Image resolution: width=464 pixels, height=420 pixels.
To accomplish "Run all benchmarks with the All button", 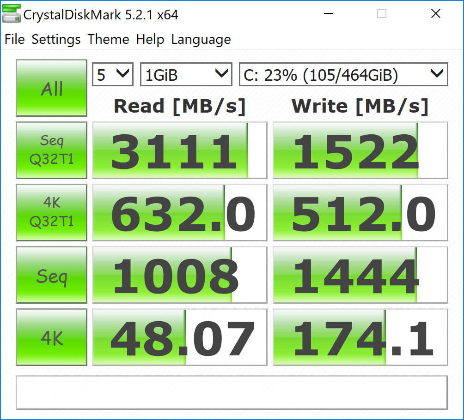I will pyautogui.click(x=51, y=88).
